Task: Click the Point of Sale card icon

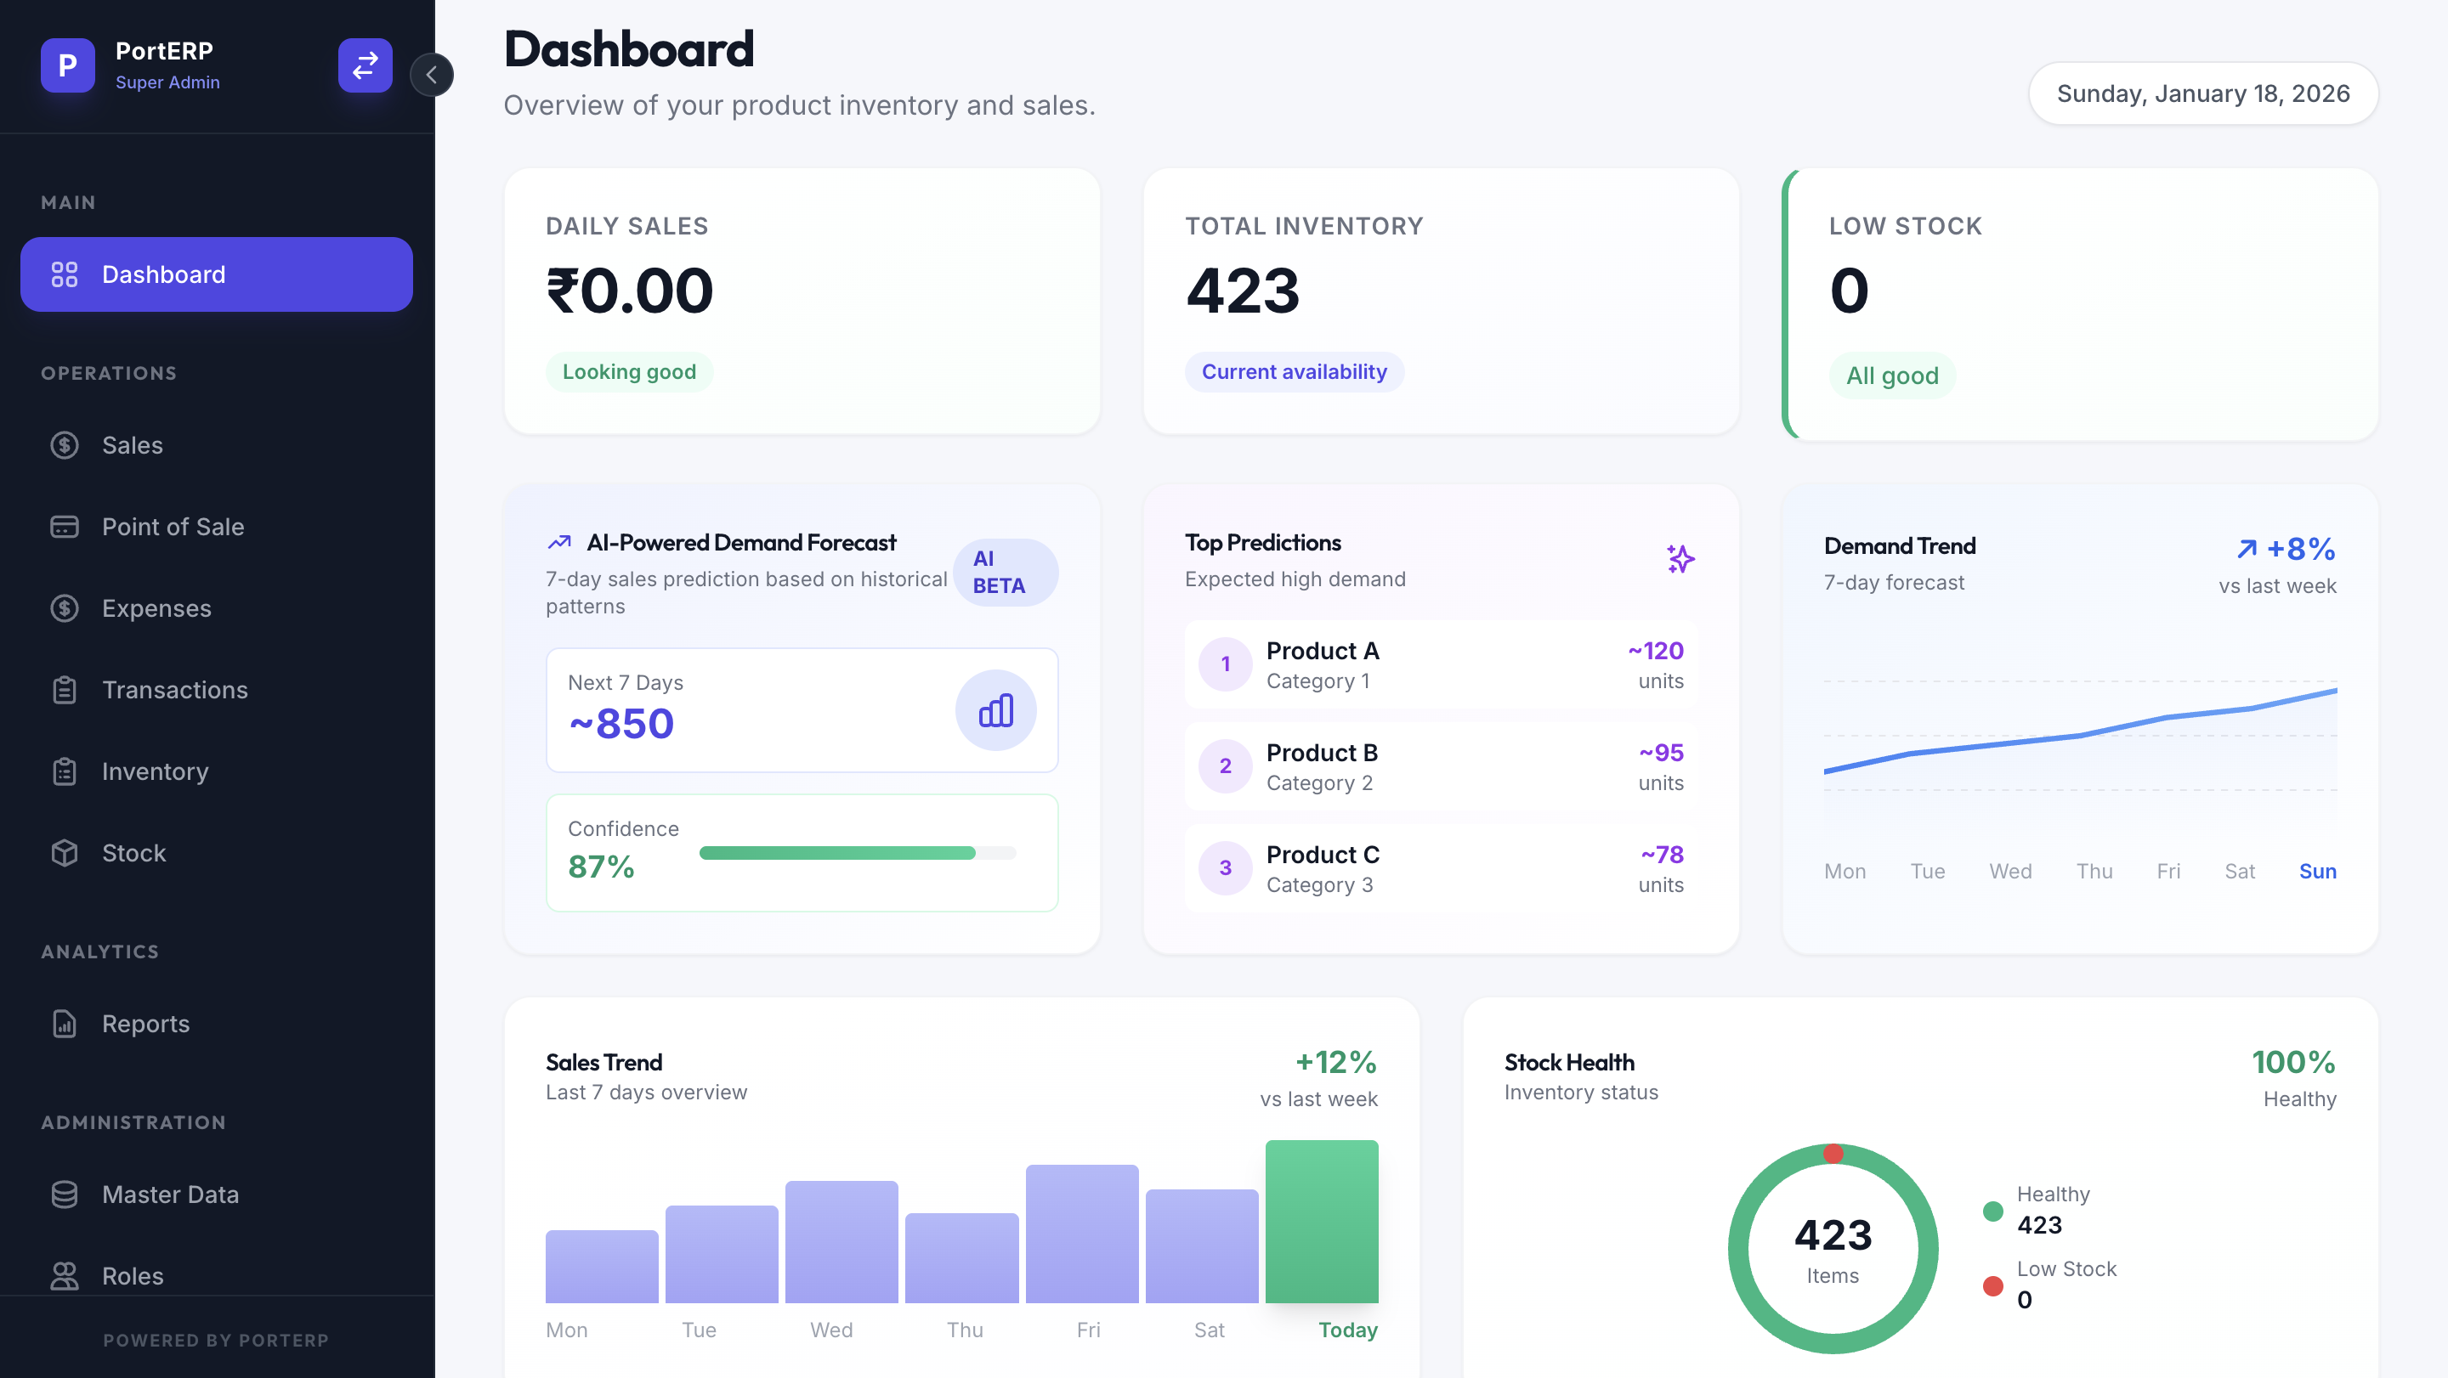Action: (x=65, y=527)
